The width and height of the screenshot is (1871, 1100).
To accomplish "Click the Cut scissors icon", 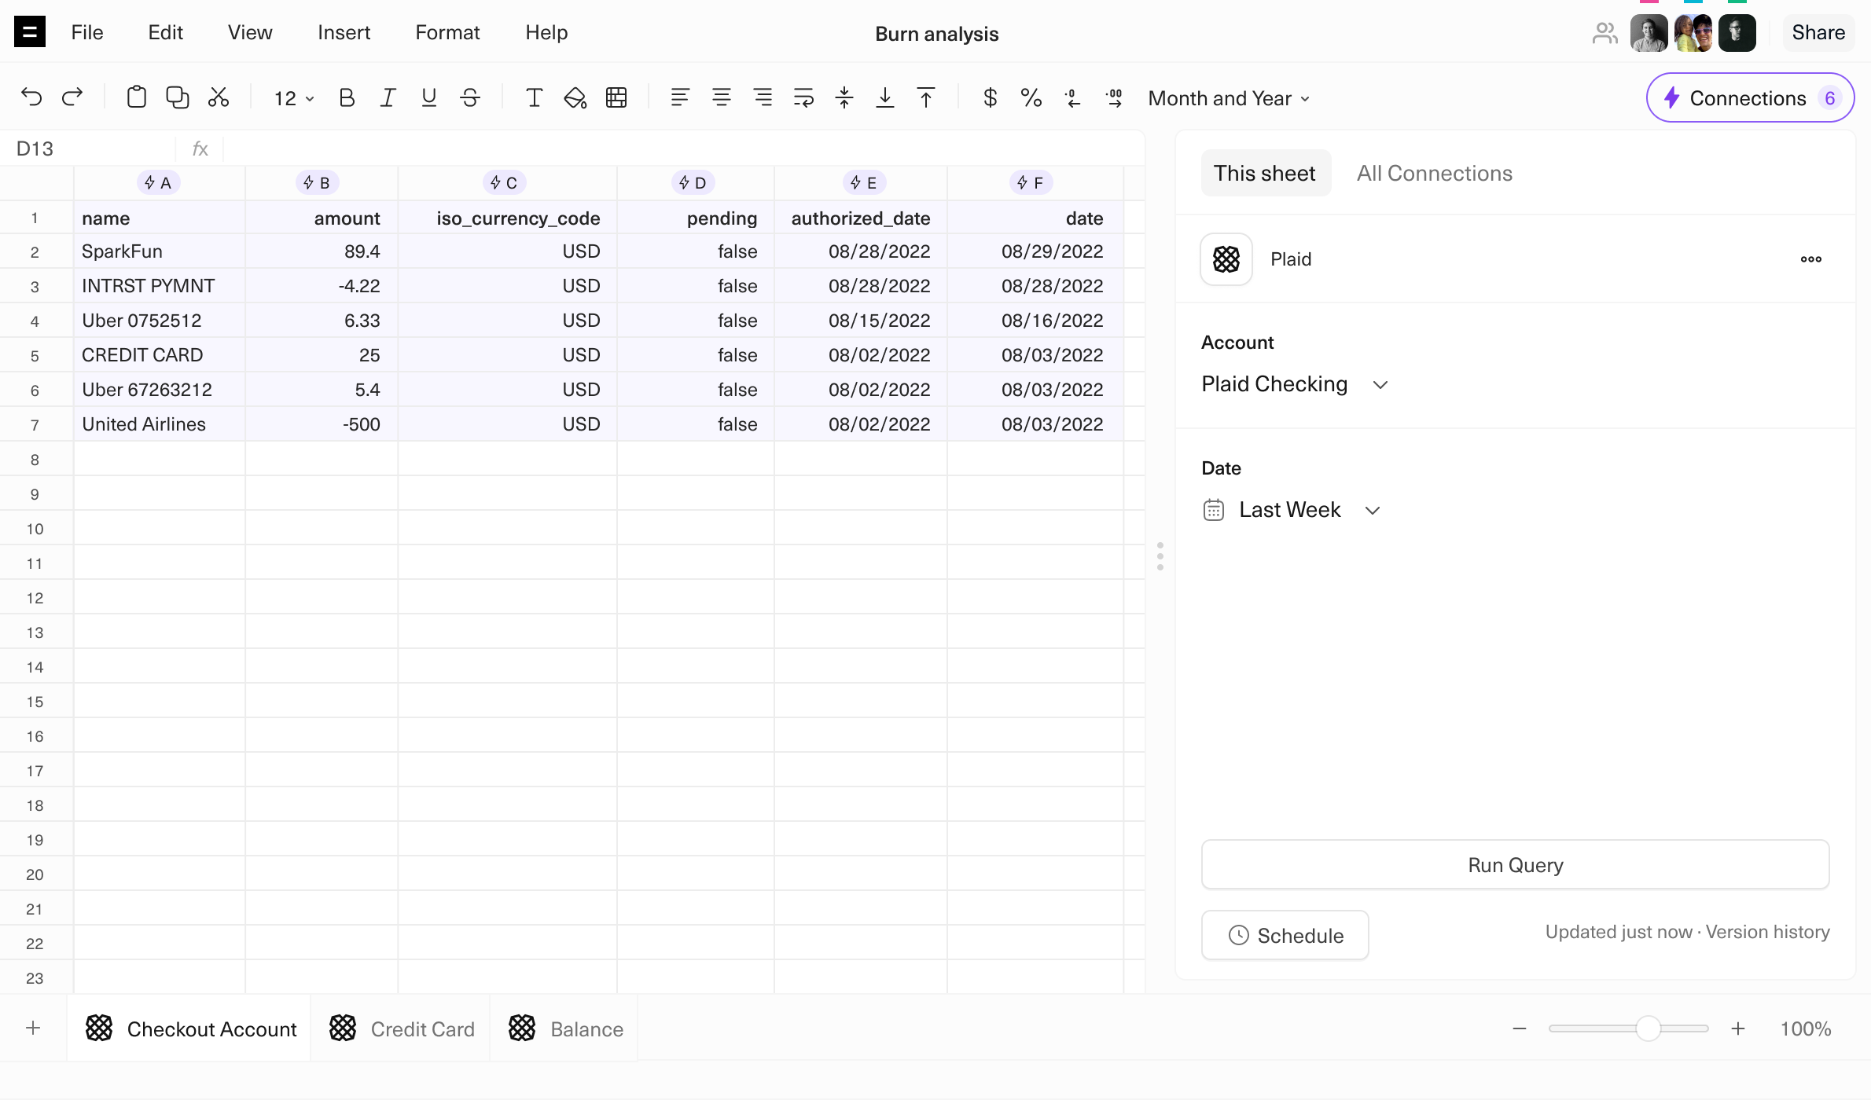I will tap(219, 97).
